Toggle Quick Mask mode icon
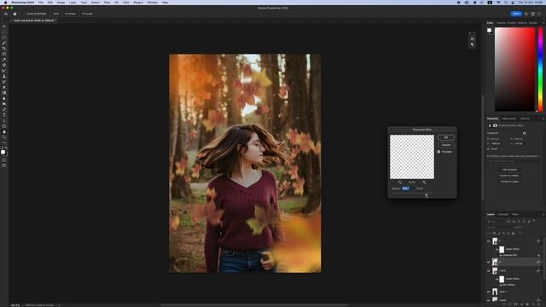The height and width of the screenshot is (307, 546). point(3,160)
